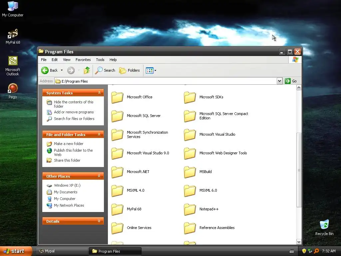Click Add or remove programs link
Viewport: 341px width, 256px height.
tap(74, 112)
